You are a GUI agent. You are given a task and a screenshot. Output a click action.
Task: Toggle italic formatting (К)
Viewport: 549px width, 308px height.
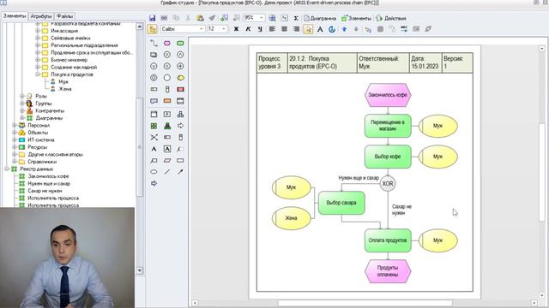(x=248, y=29)
